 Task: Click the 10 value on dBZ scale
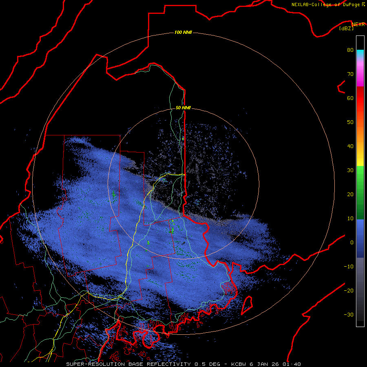(x=350, y=219)
